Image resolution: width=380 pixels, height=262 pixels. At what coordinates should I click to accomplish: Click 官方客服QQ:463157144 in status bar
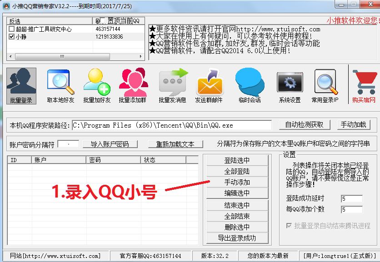150,256
